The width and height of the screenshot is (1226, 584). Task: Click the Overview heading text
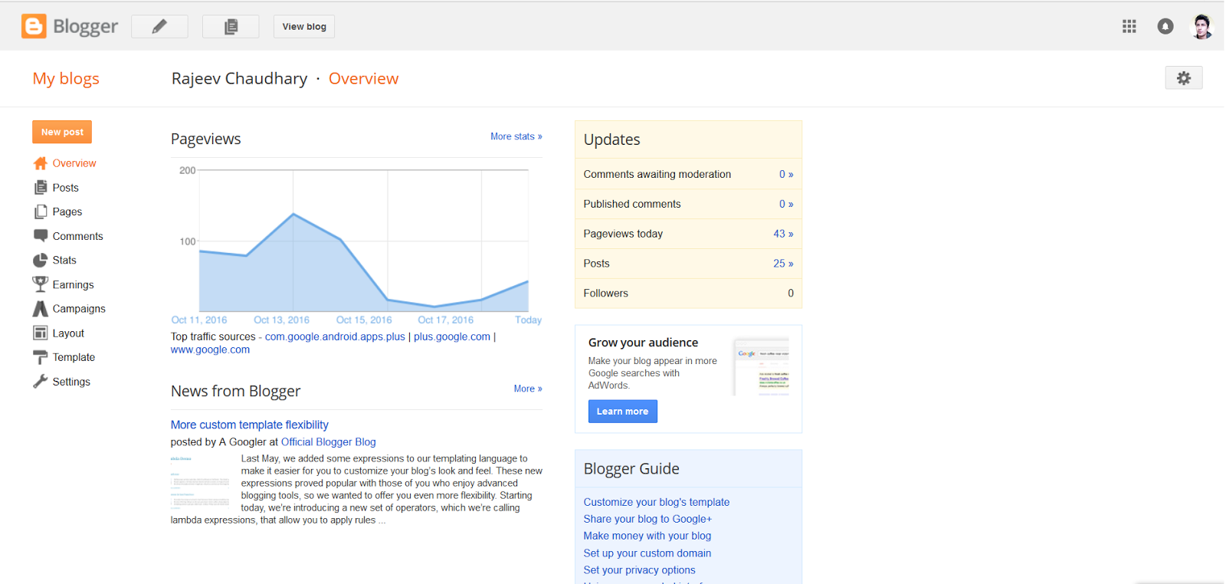(x=363, y=78)
